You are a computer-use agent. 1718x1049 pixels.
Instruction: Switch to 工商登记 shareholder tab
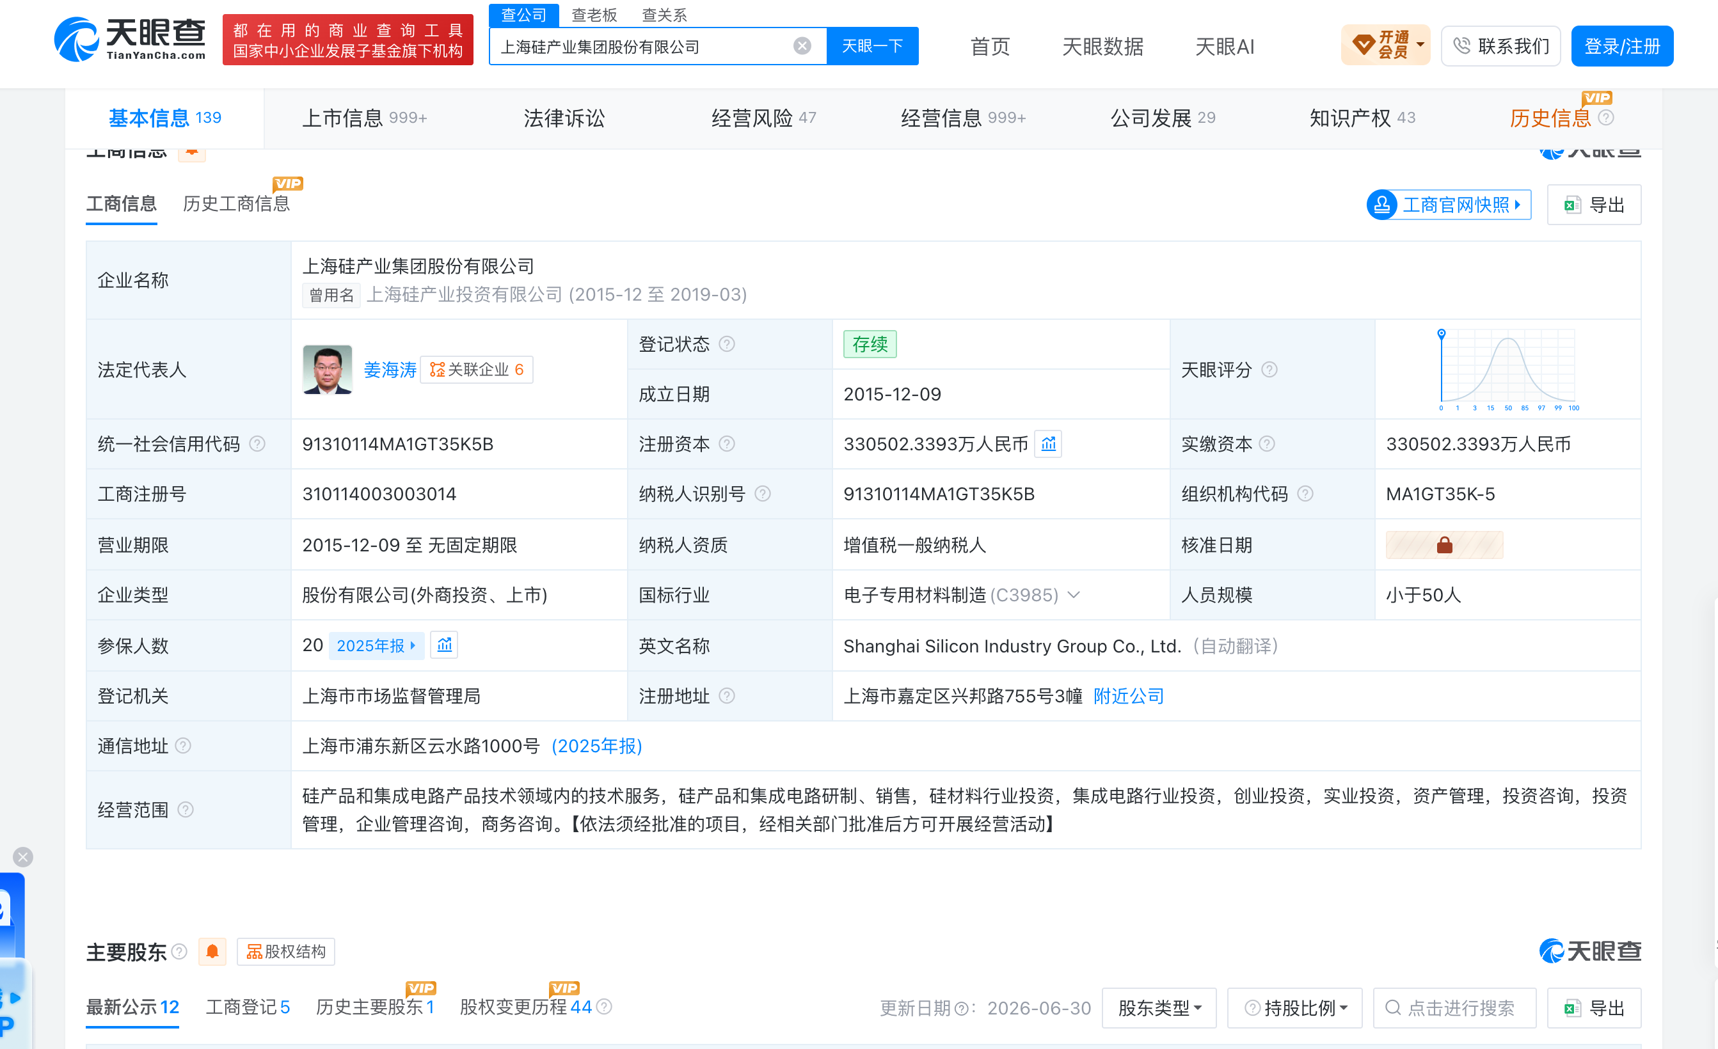coord(248,1007)
